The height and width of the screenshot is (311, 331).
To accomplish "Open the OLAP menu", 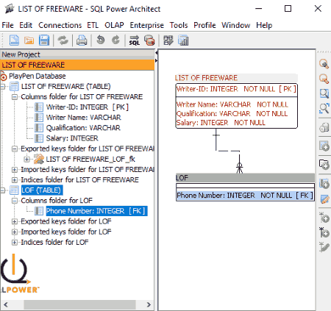I will 114,25.
